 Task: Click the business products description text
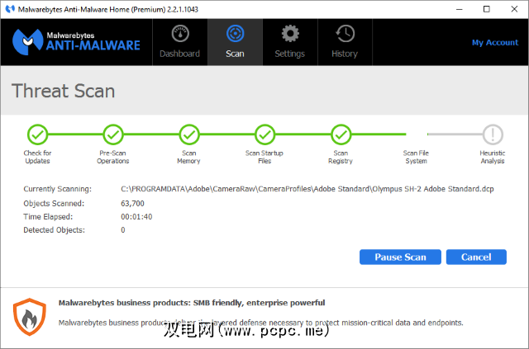coord(261,323)
